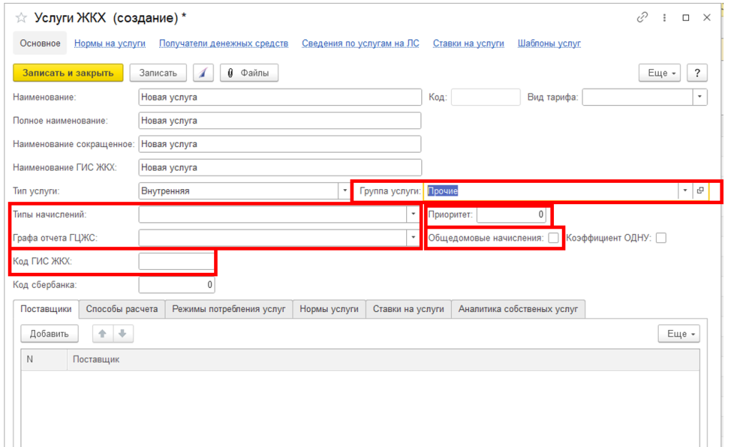Click the pencil icon in the toolbar
The width and height of the screenshot is (731, 447).
tap(204, 73)
